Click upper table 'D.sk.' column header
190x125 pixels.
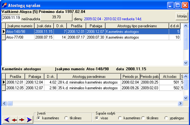[60, 26]
